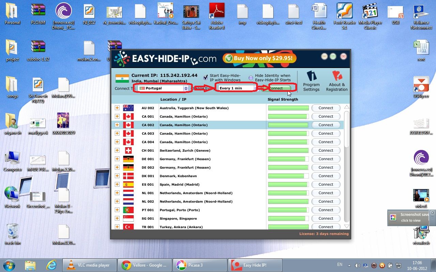Expand the DE 001 Germany row

point(117,159)
